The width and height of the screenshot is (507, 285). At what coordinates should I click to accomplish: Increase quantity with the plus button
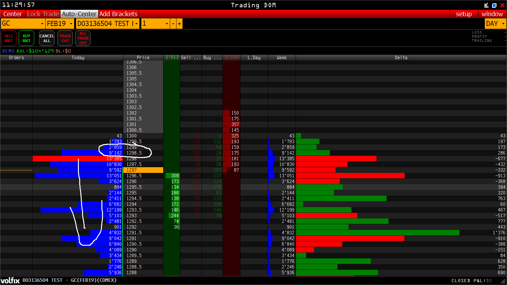pos(179,24)
